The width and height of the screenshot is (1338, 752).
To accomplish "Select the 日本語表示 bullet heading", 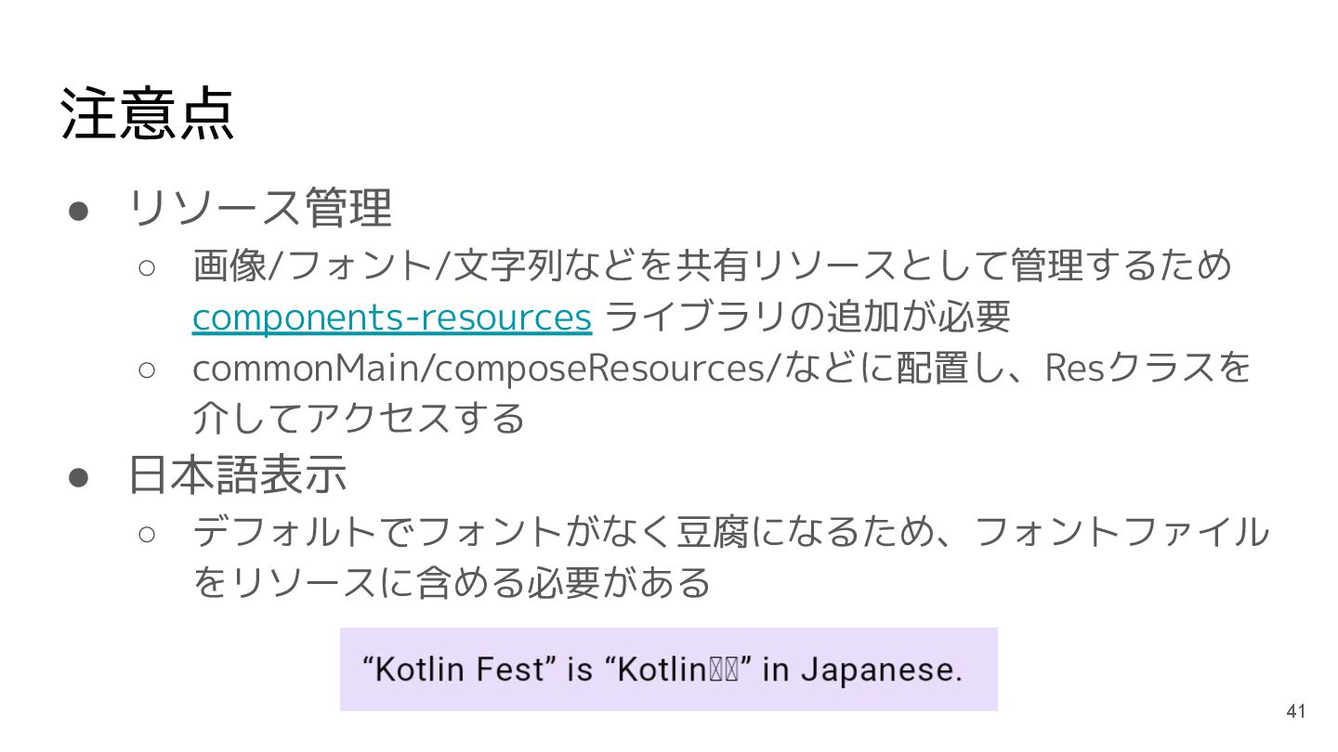I will [x=237, y=474].
